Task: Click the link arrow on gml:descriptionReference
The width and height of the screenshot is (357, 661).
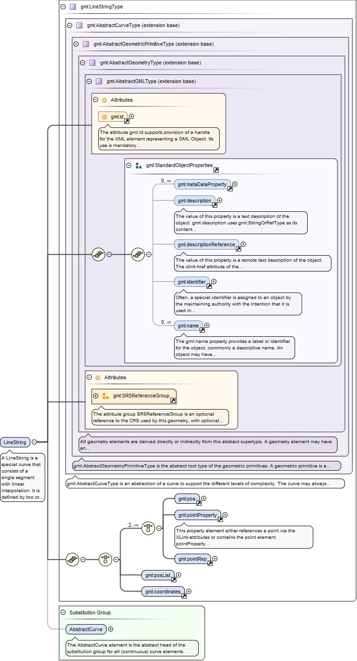Action: pyautogui.click(x=238, y=249)
